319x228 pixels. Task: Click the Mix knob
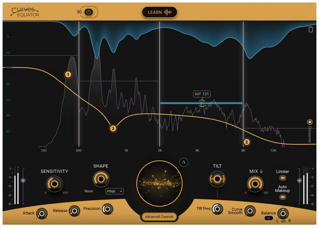[255, 184]
